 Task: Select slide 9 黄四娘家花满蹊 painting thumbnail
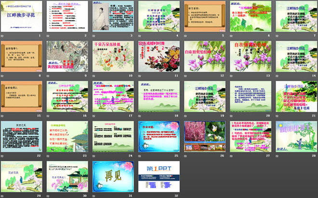pos(67,56)
